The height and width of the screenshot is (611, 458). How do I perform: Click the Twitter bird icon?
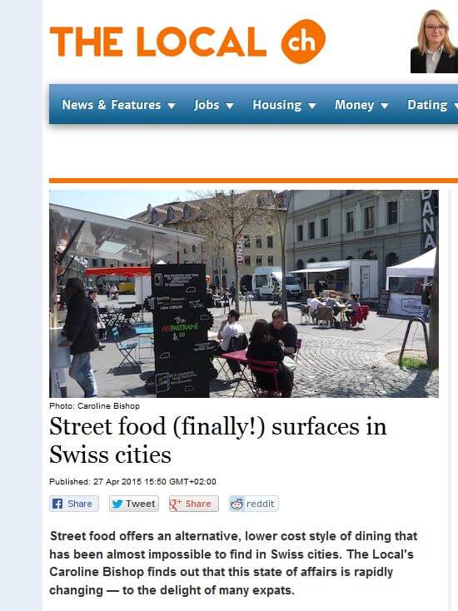[x=117, y=504]
